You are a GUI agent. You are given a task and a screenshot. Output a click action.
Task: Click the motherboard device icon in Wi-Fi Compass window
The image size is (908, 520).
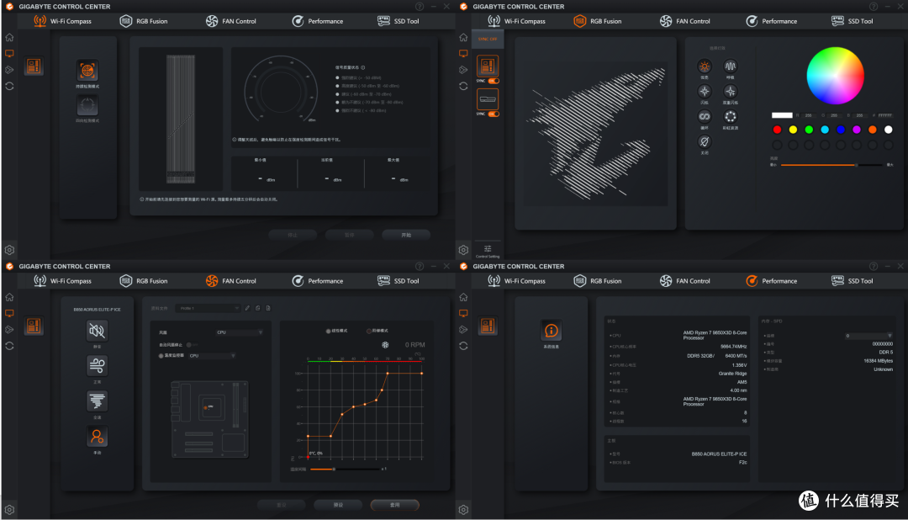tap(34, 66)
